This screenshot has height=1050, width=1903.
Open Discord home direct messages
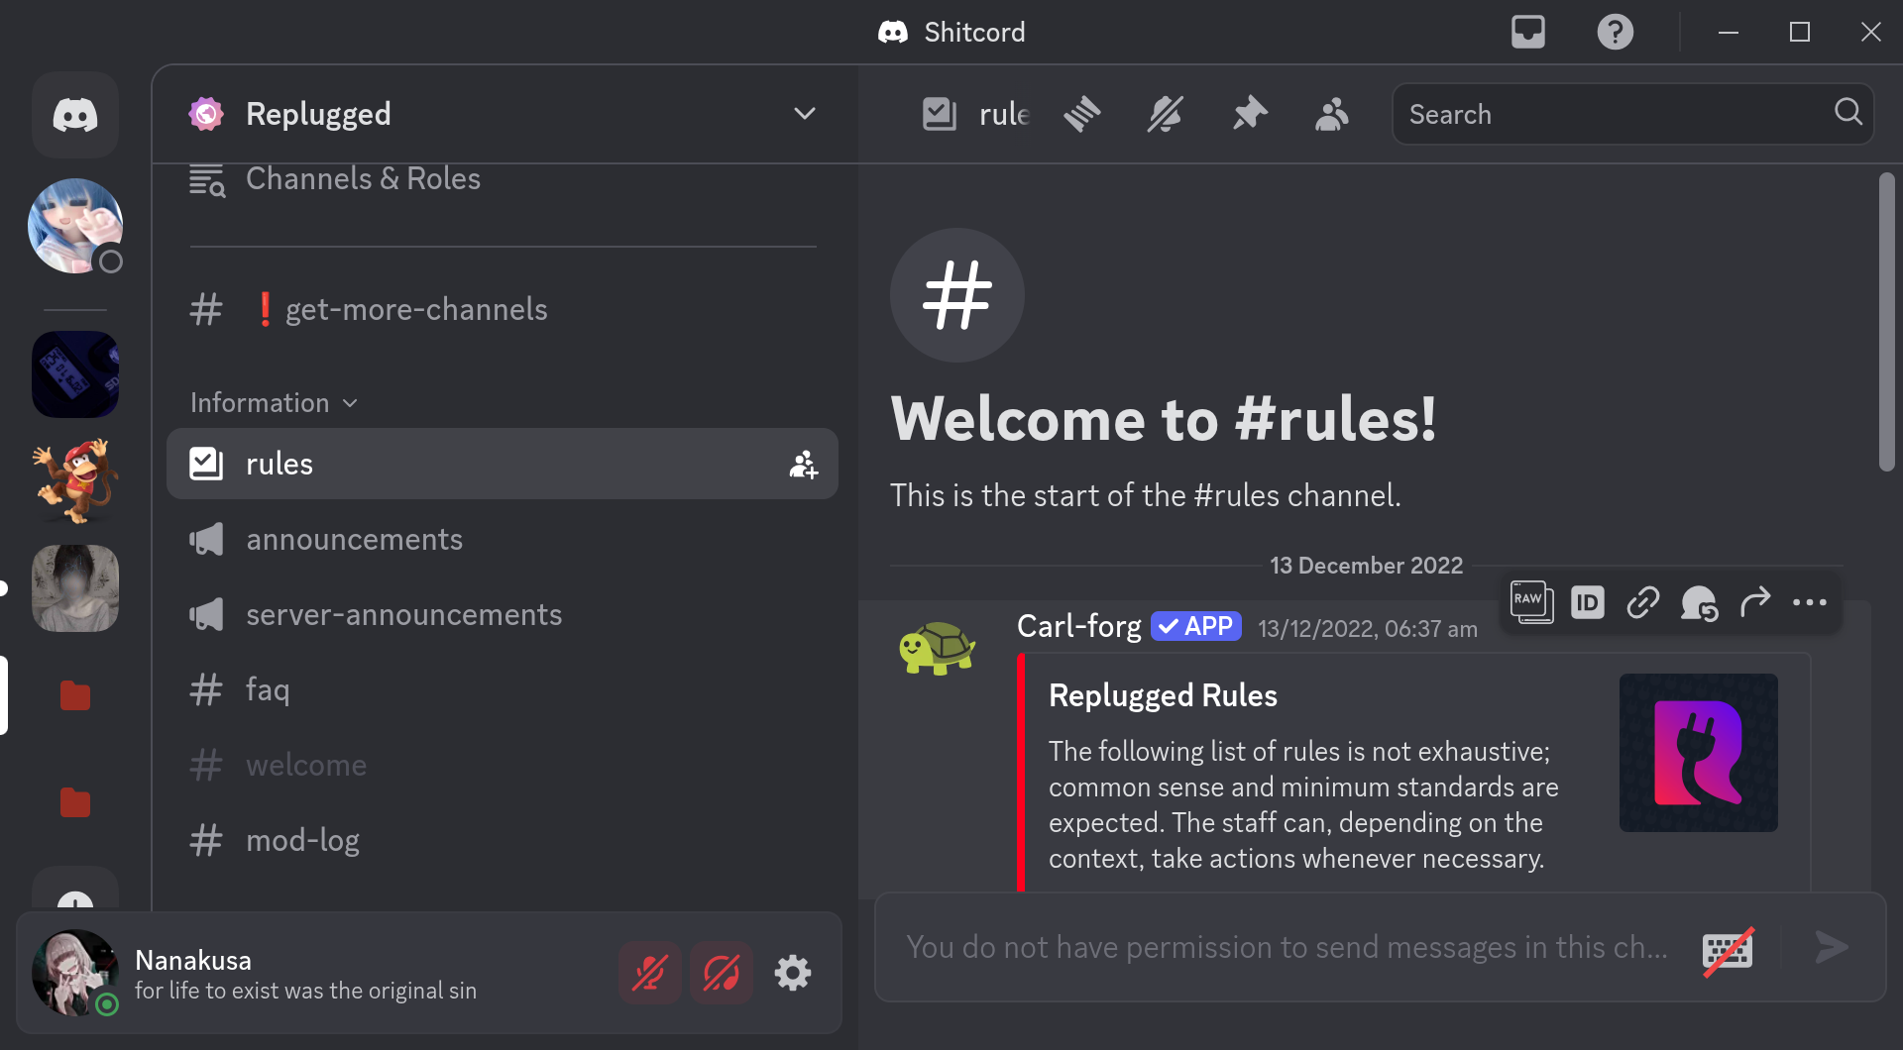pos(75,116)
